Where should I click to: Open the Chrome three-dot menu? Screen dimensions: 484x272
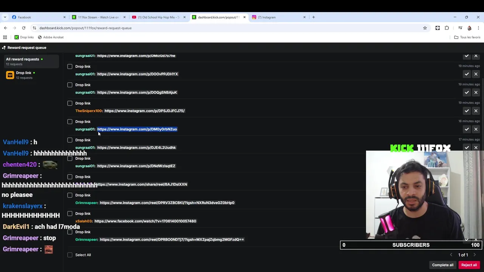point(478,28)
